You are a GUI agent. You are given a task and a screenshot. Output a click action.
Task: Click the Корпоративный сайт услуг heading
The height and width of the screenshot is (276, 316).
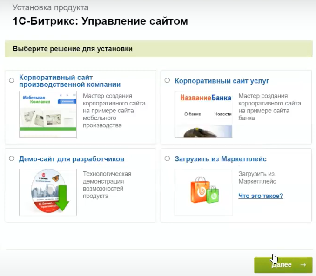tap(222, 81)
